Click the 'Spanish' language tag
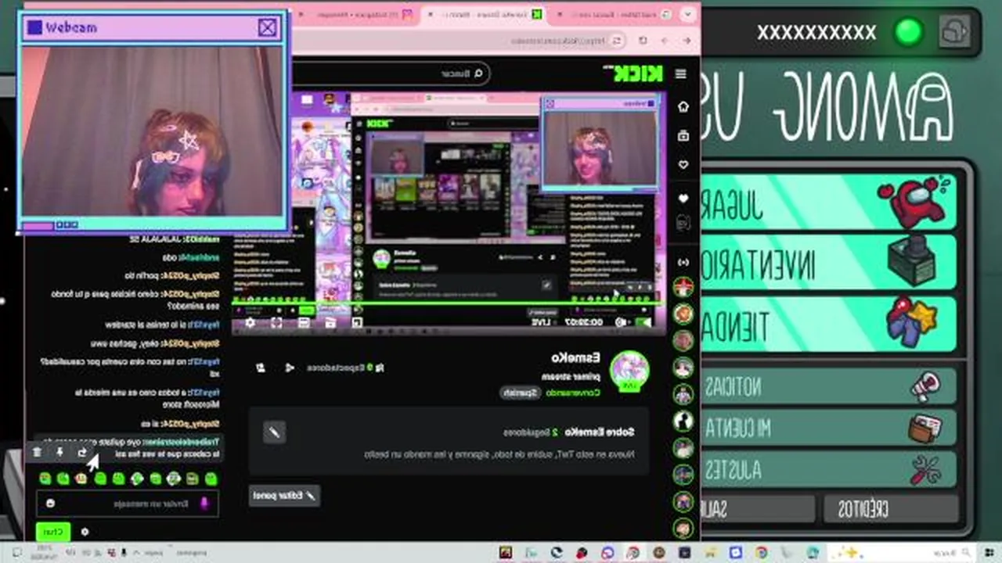The image size is (1002, 563). (521, 393)
